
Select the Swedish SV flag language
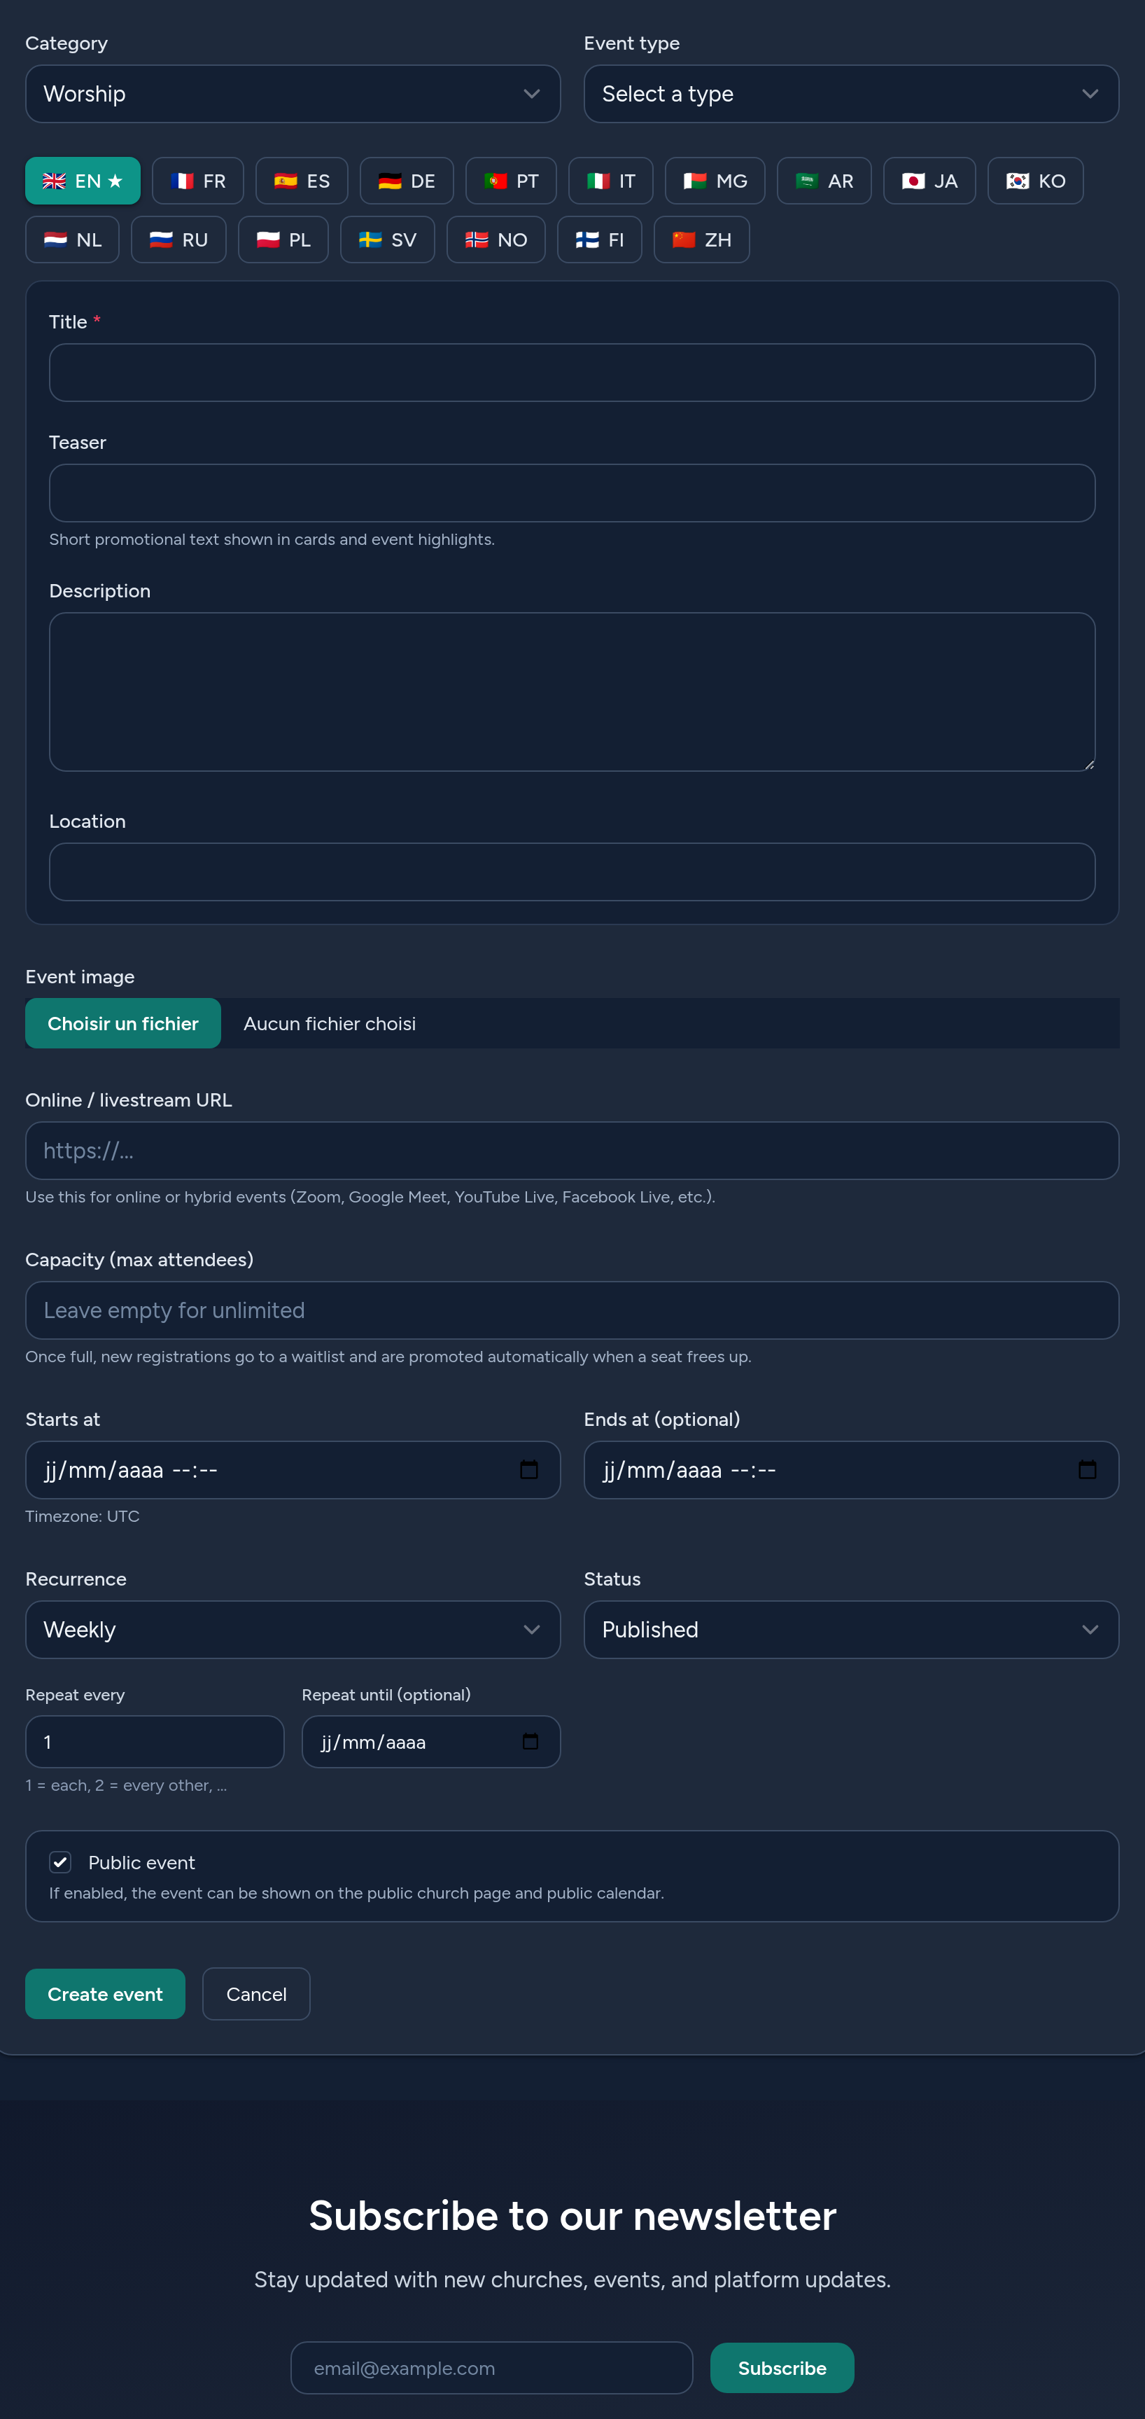pyautogui.click(x=388, y=240)
